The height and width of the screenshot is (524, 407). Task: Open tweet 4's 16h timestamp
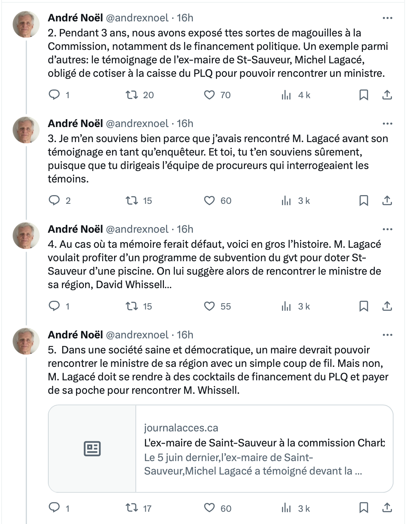click(185, 229)
